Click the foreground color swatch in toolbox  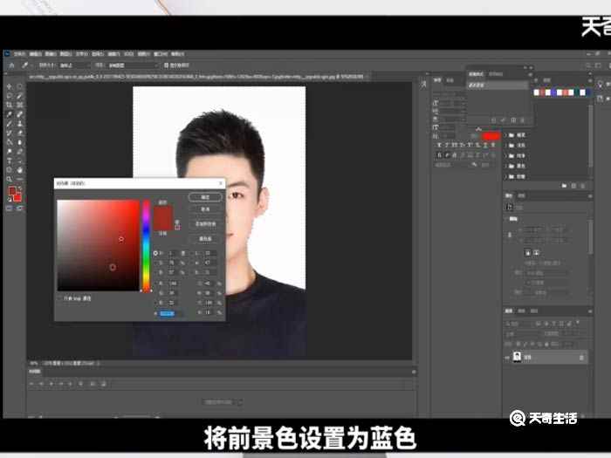coord(12,191)
